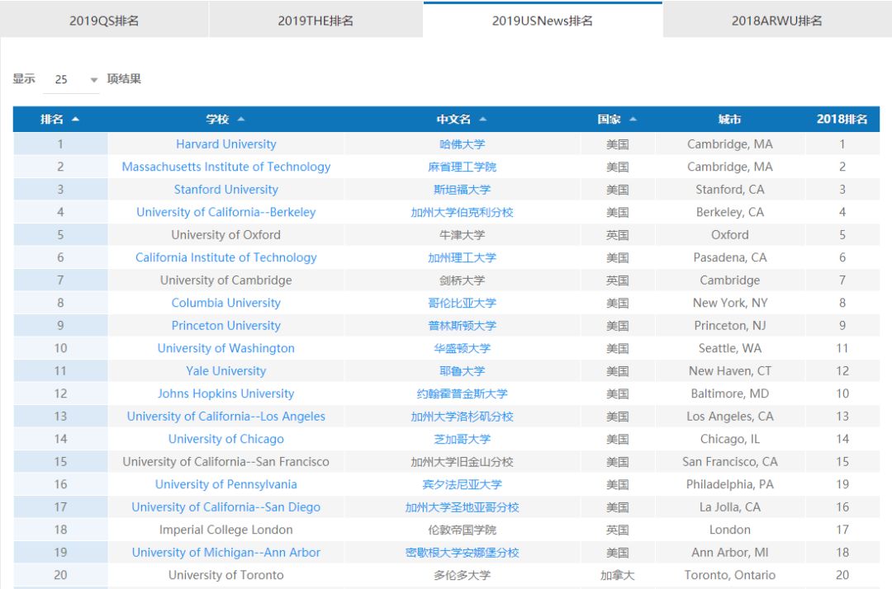Switch to the 2019THE排名 tab
This screenshot has width=892, height=589.
point(316,21)
